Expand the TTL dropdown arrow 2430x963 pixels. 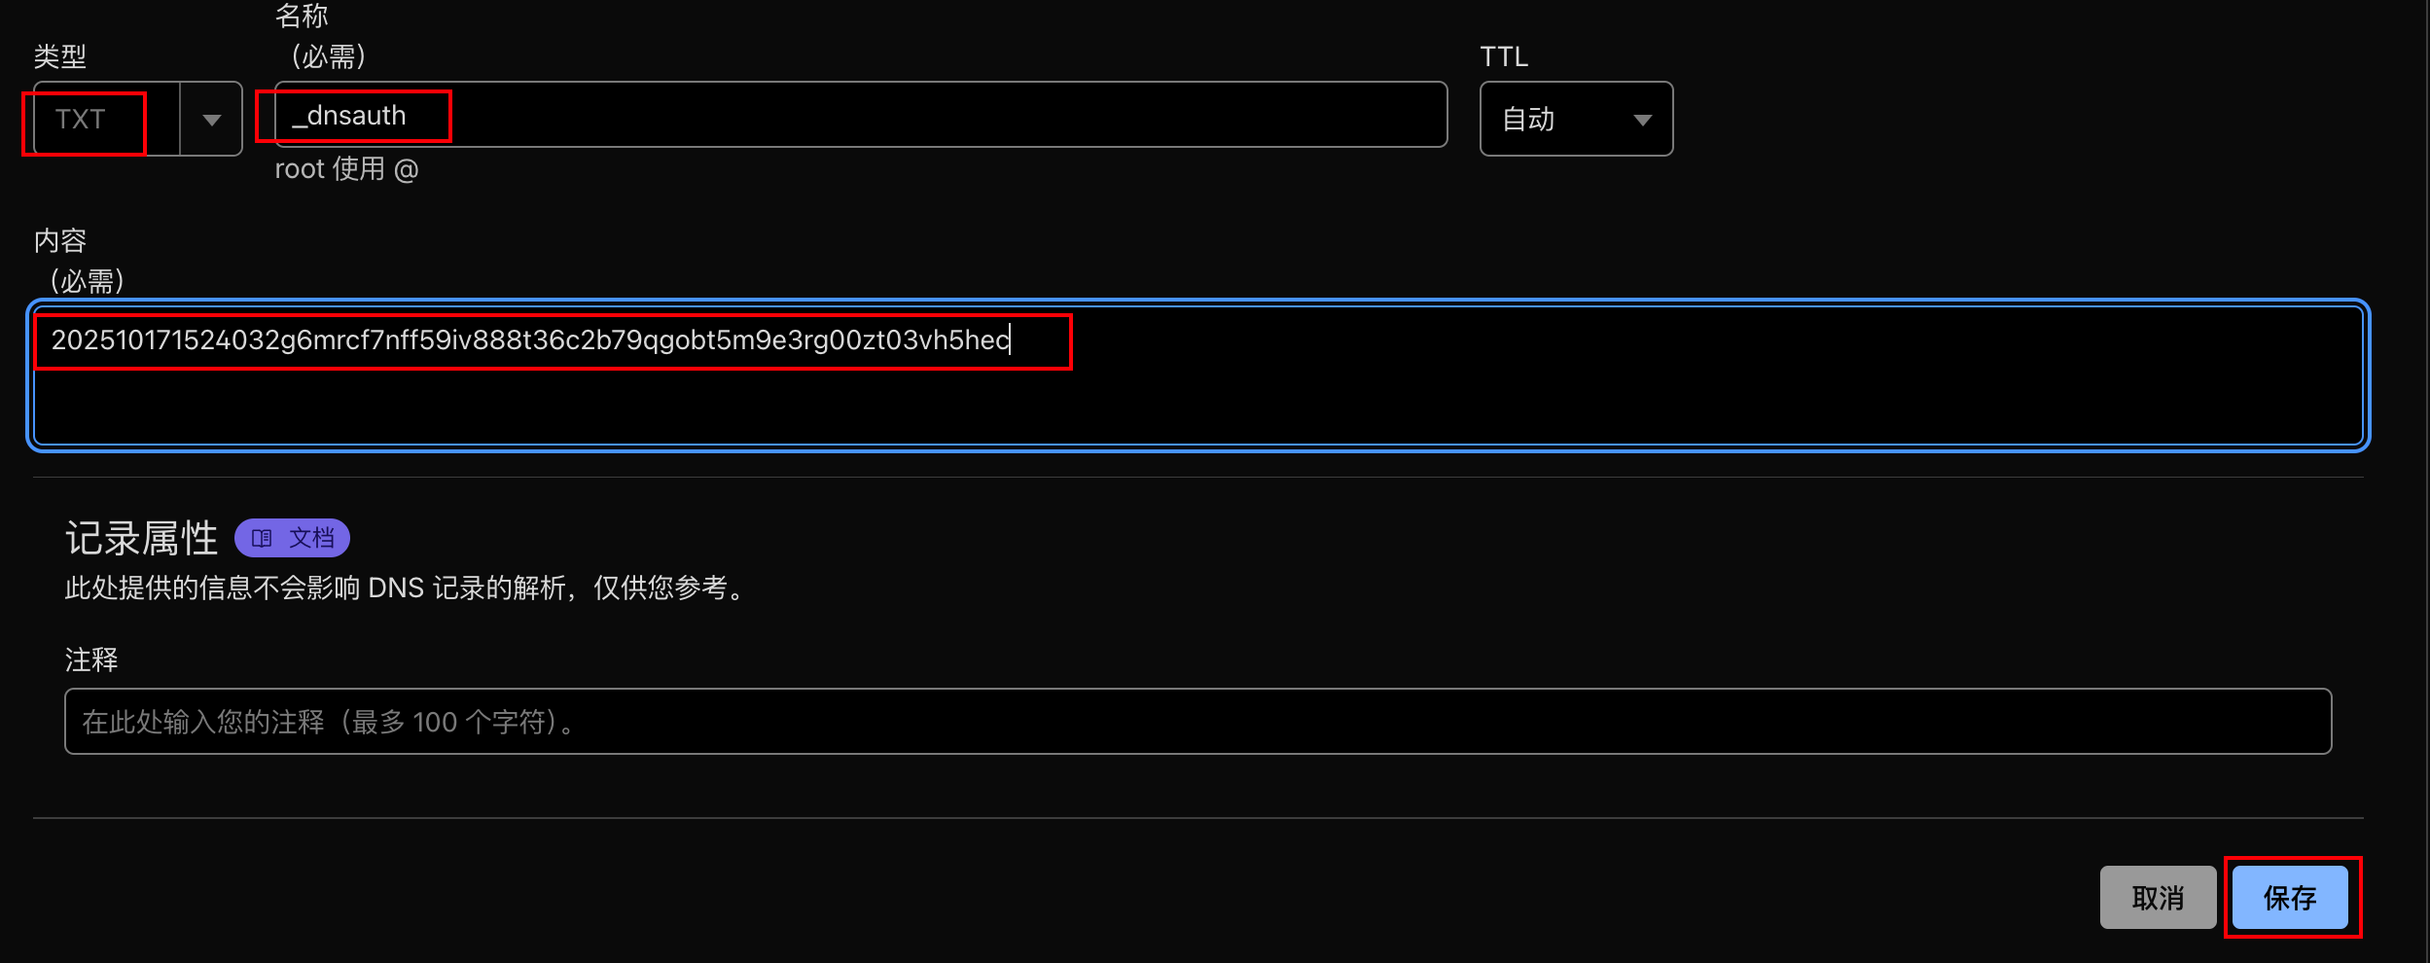[x=1642, y=120]
